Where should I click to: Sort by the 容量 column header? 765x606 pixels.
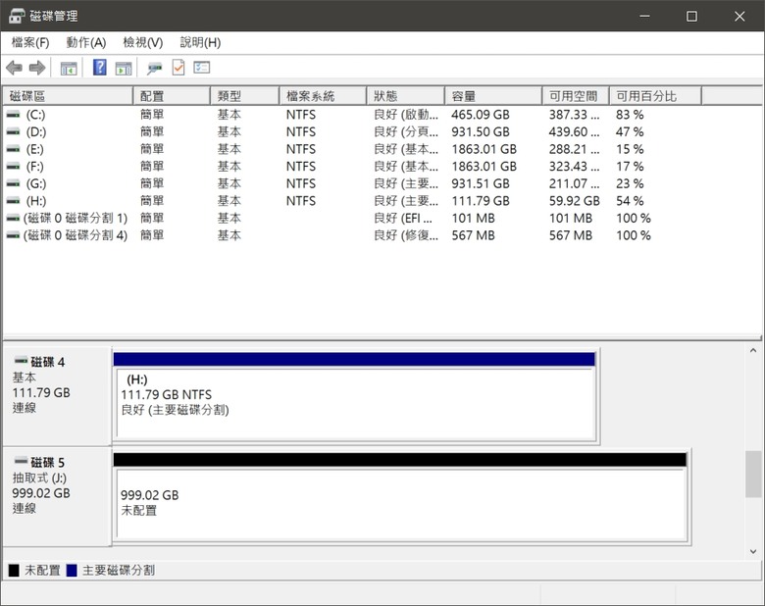pyautogui.click(x=490, y=96)
